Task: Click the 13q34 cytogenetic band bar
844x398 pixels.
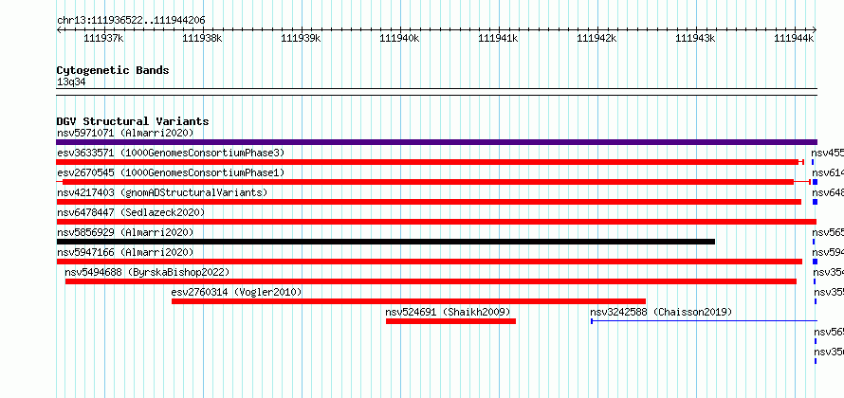Action: (436, 92)
